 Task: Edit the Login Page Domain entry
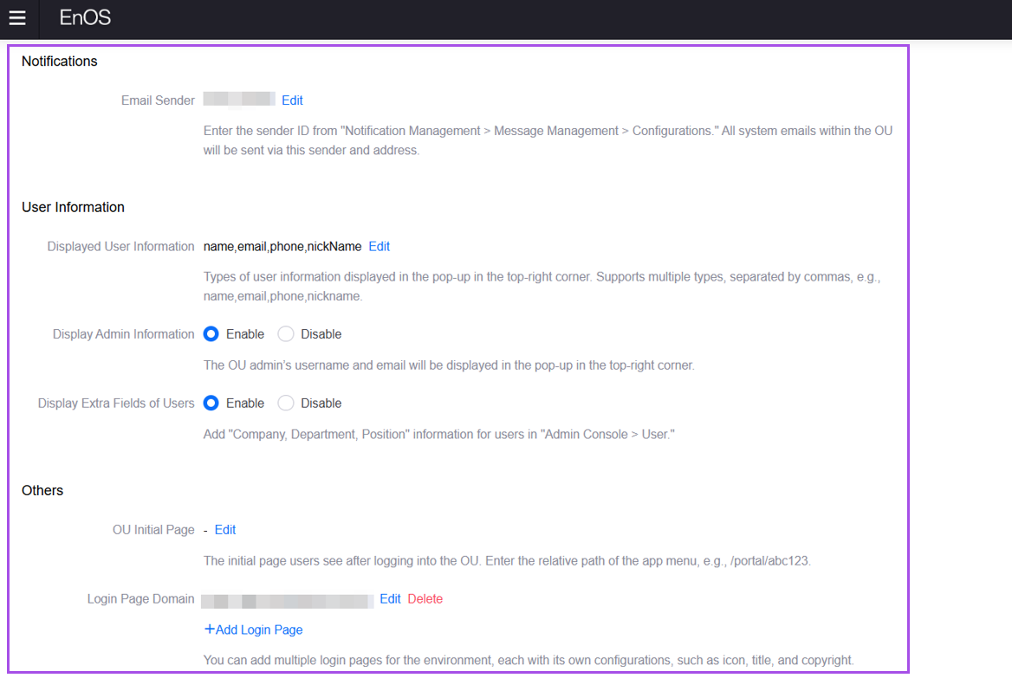click(x=390, y=599)
